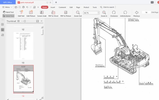The height and width of the screenshot is (100, 159).
Task: Open the Protect ribbon tab
Action: click(86, 7)
